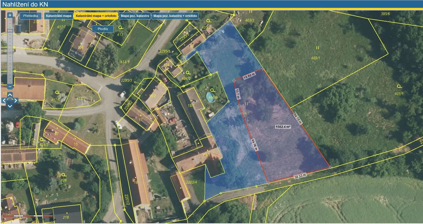The image size is (423, 224).
Task: Click the zoom in plus button
Action: 10,15
